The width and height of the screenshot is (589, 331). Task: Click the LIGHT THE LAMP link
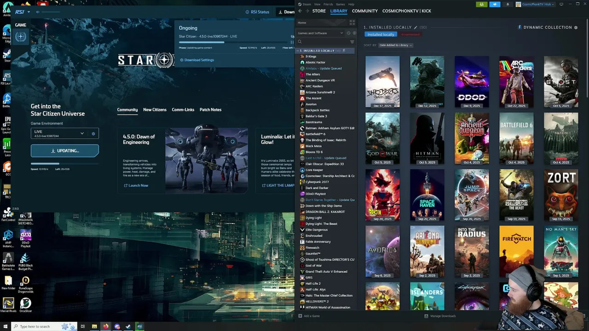pyautogui.click(x=278, y=185)
